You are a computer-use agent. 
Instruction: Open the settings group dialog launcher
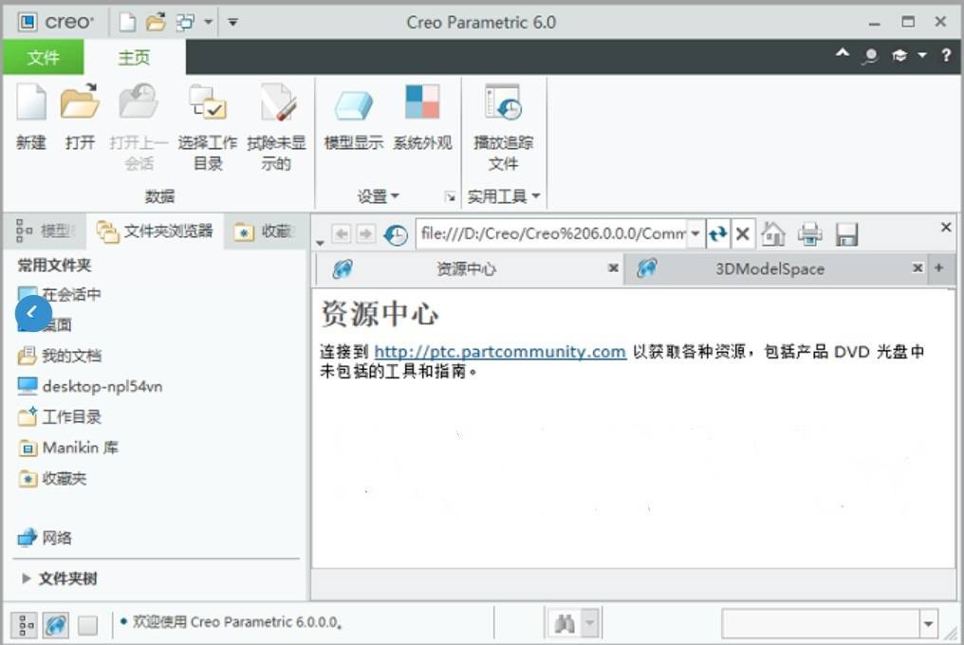tap(451, 196)
